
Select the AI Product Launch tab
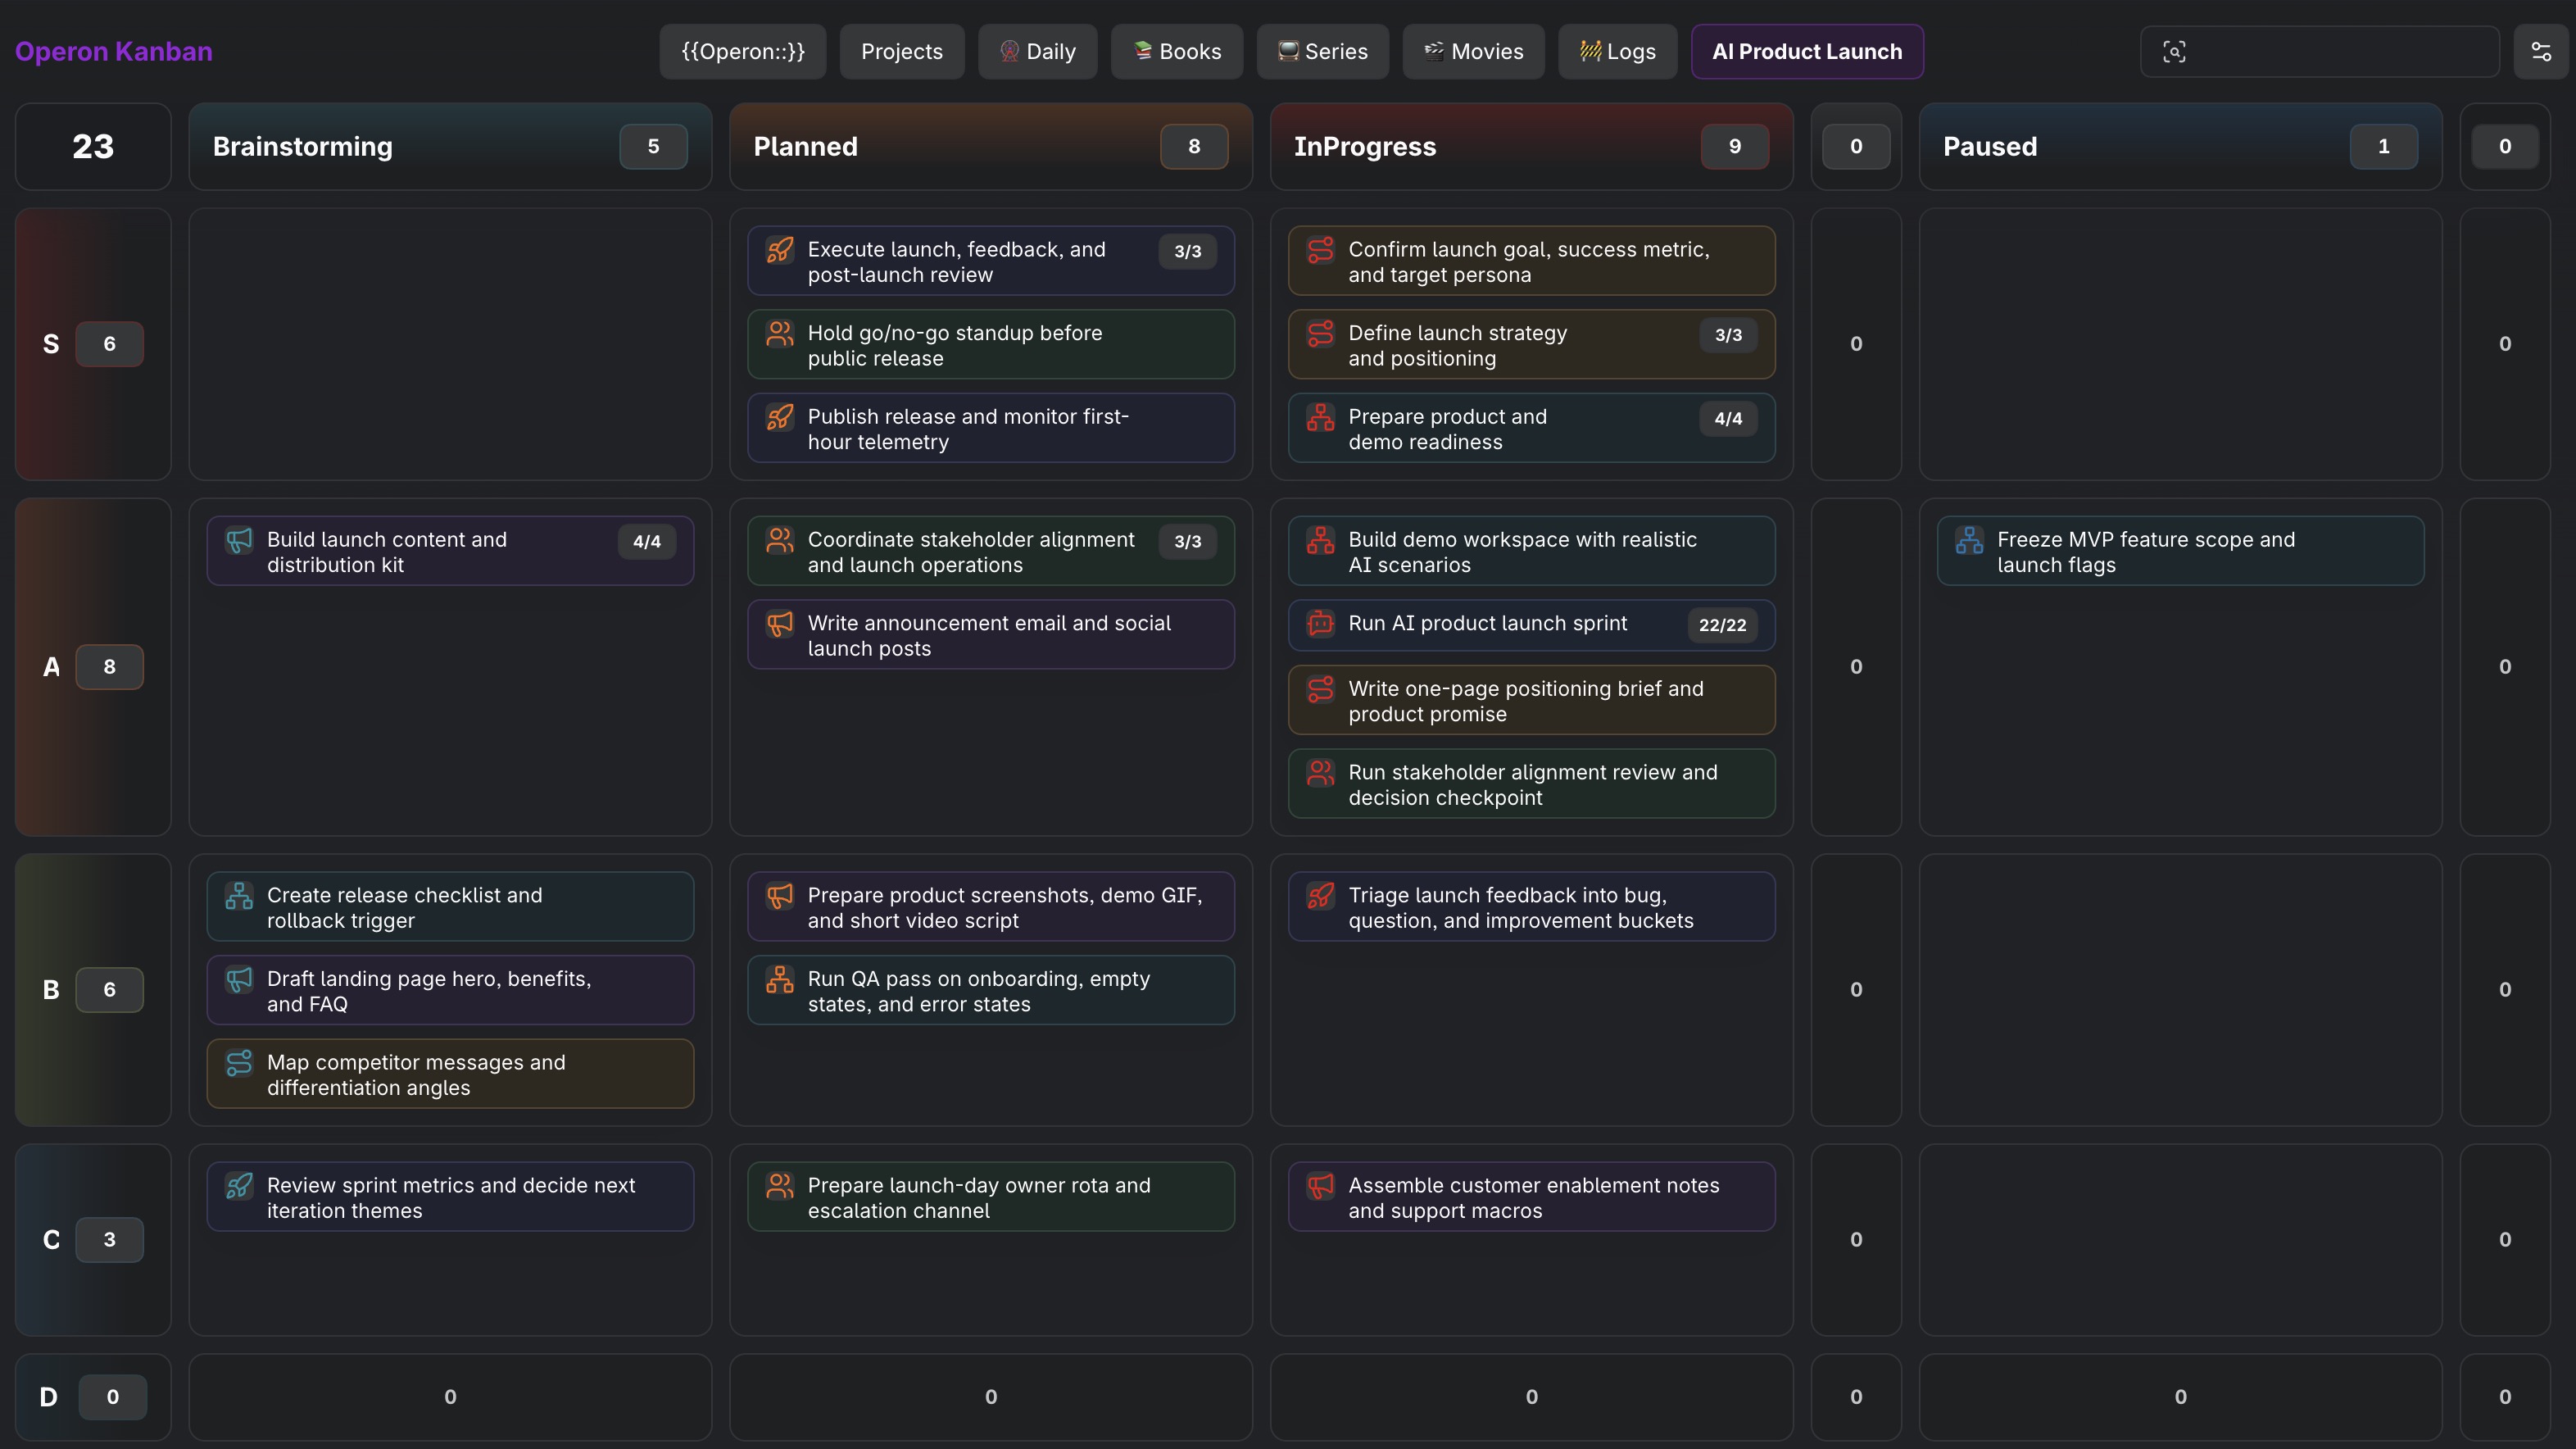click(x=1807, y=52)
